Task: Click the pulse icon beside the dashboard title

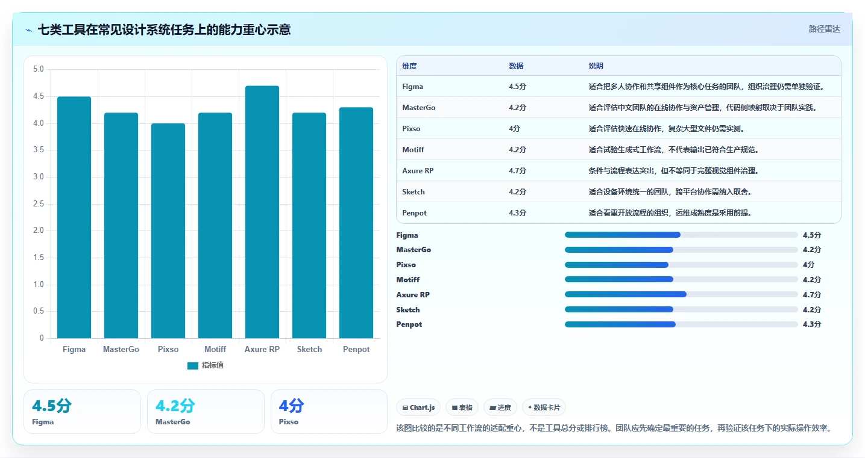Action: click(29, 30)
